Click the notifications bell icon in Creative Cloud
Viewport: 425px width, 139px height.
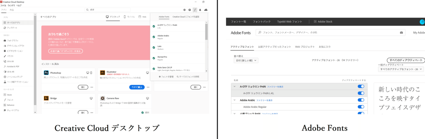pos(200,10)
